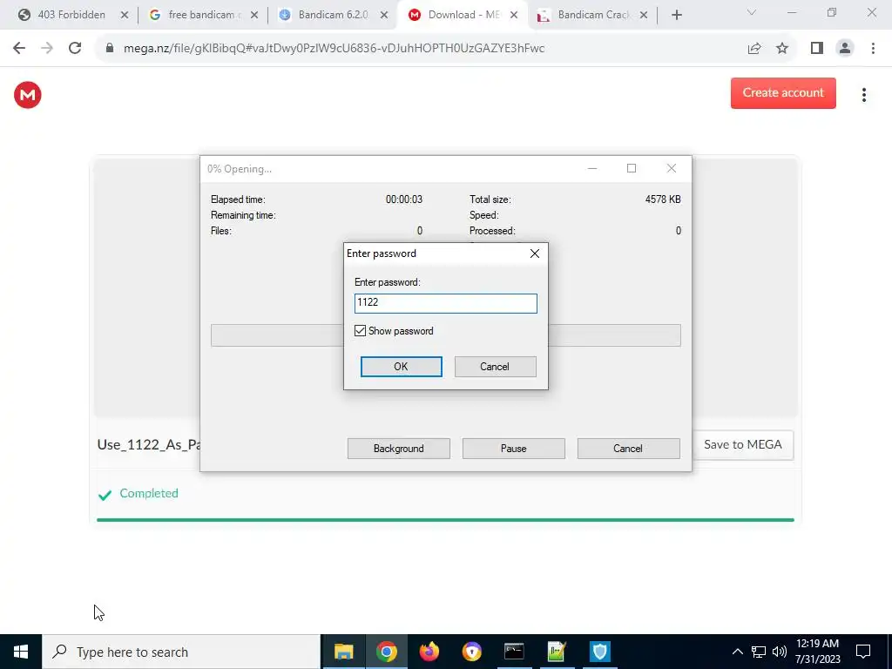The height and width of the screenshot is (669, 892).
Task: Click the Background button in extraction window
Action: coord(398,449)
